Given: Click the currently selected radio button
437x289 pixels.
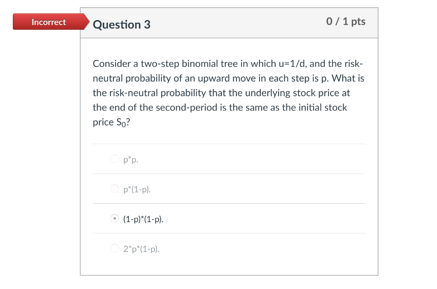Looking at the screenshot, I should click(115, 219).
